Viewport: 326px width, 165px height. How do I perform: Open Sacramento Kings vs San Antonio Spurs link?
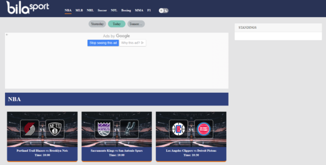[117, 151]
